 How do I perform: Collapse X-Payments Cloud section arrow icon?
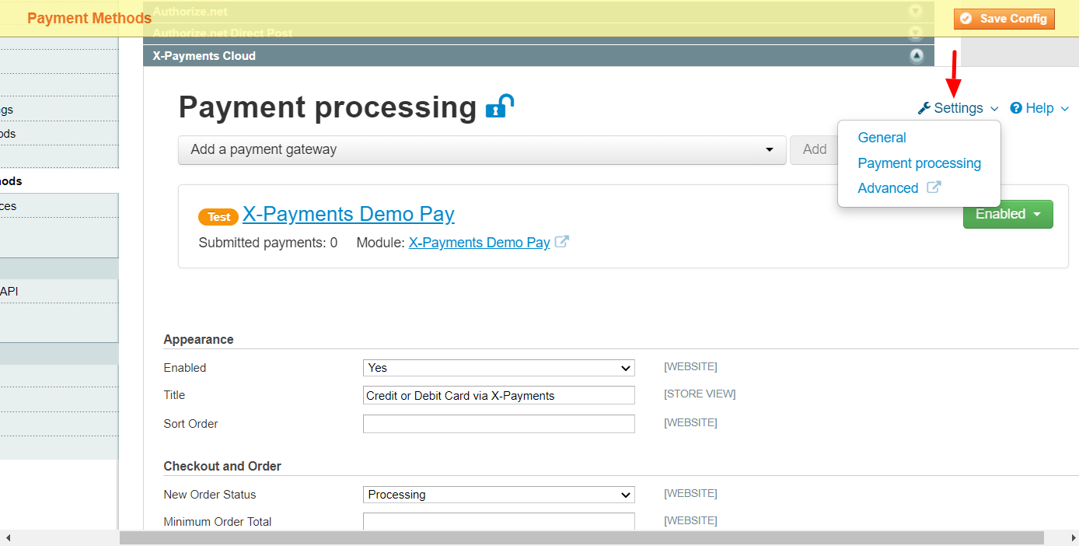click(917, 55)
